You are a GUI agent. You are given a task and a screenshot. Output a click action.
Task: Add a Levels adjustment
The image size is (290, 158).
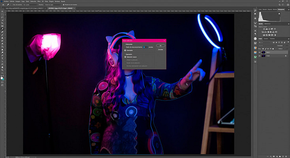267,29
